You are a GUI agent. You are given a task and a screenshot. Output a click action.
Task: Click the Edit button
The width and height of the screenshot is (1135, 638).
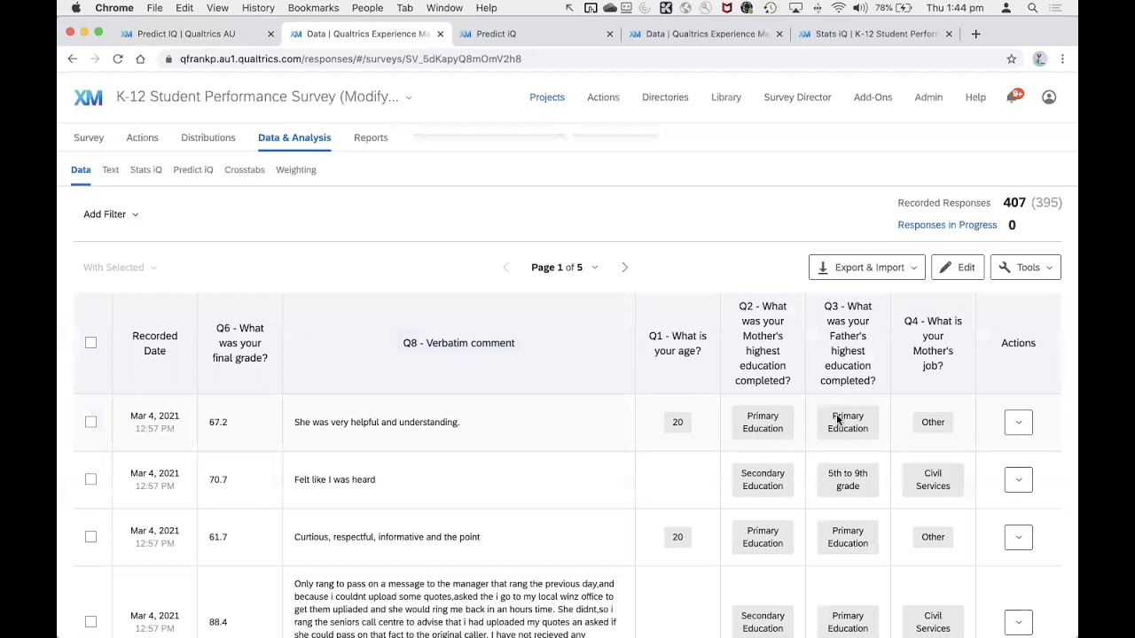click(x=957, y=267)
